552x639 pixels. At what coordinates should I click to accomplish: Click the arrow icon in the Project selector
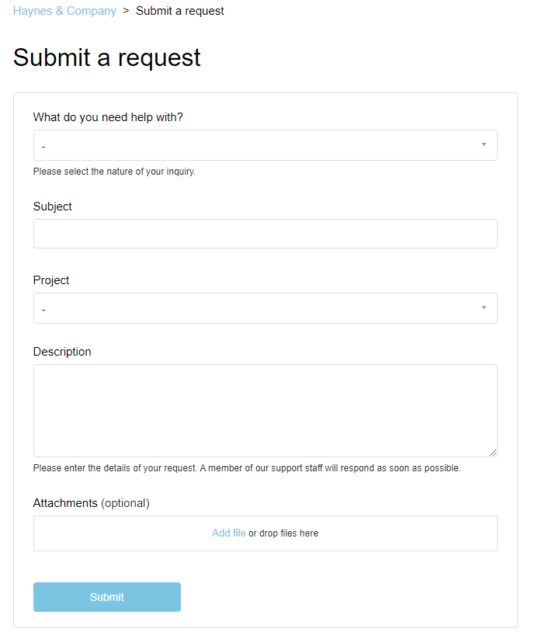coord(484,307)
